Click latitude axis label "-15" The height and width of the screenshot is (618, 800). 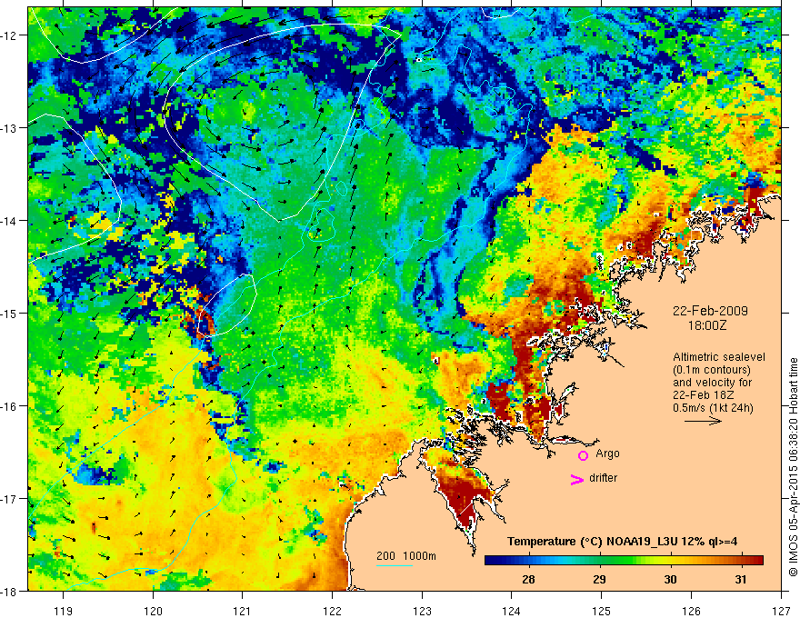(10, 313)
